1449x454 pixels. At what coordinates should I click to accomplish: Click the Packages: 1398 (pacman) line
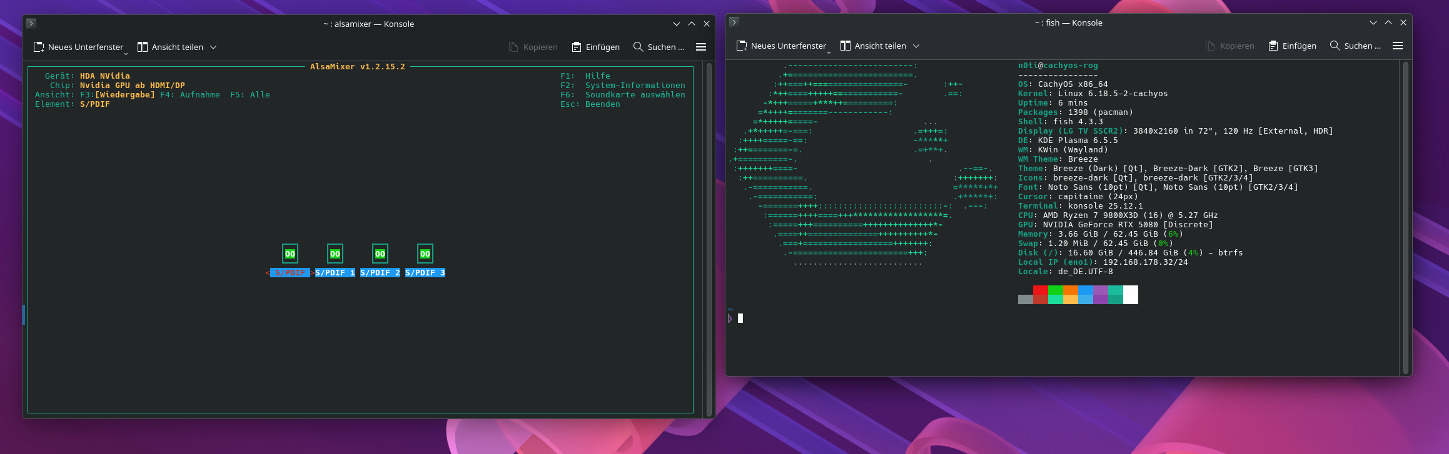(1076, 112)
